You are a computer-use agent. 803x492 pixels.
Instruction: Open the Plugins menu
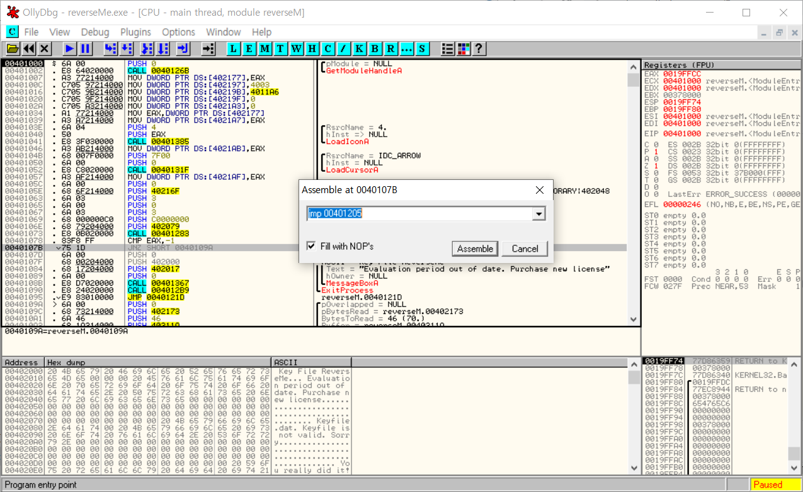pos(135,32)
